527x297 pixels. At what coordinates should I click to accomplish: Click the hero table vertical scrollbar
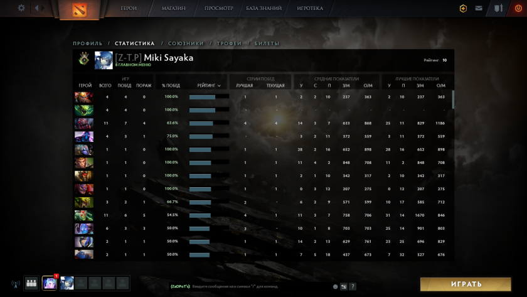tap(453, 100)
